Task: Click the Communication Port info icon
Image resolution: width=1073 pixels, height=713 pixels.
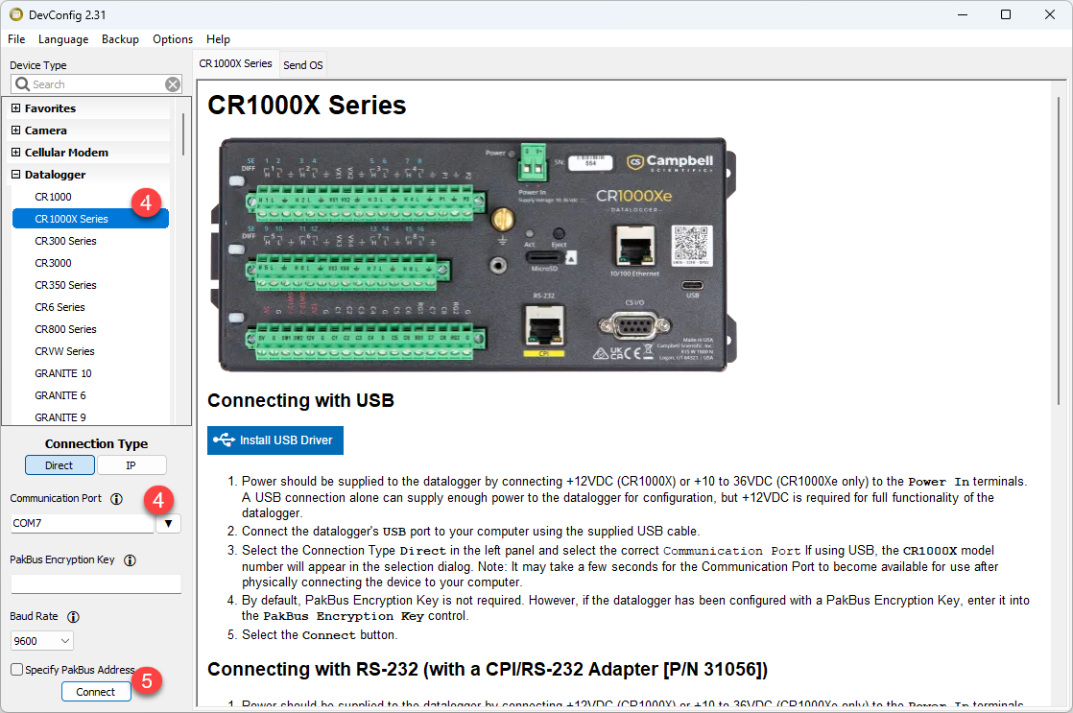Action: click(116, 499)
